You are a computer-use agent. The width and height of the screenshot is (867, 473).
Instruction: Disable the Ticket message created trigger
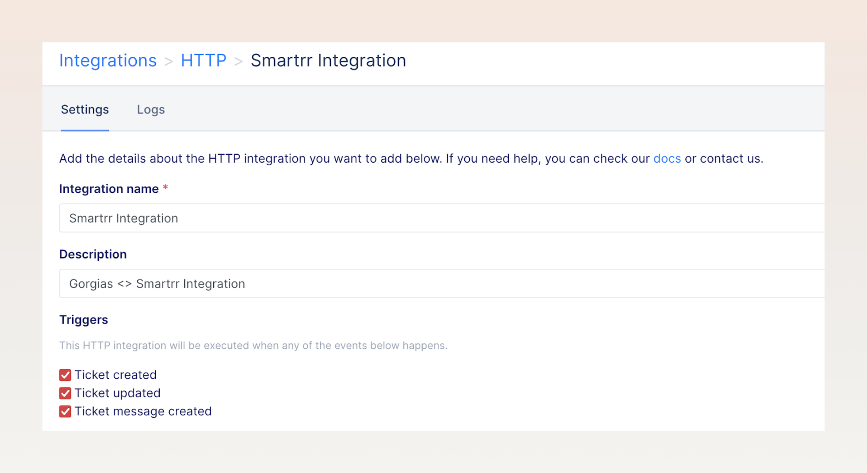65,411
